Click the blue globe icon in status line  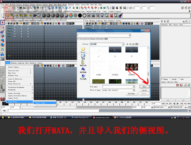66,8
